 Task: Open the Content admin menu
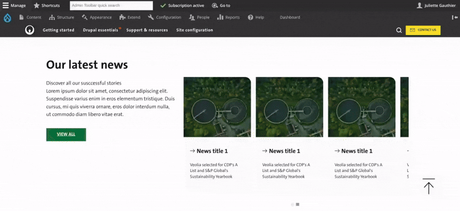point(30,17)
